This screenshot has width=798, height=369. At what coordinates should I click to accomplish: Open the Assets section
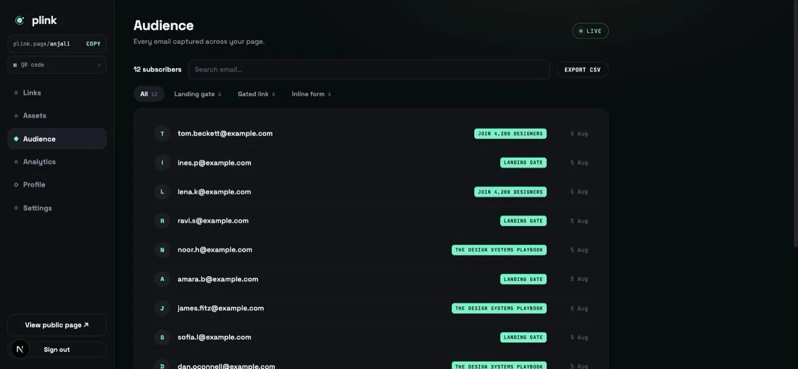point(57,116)
